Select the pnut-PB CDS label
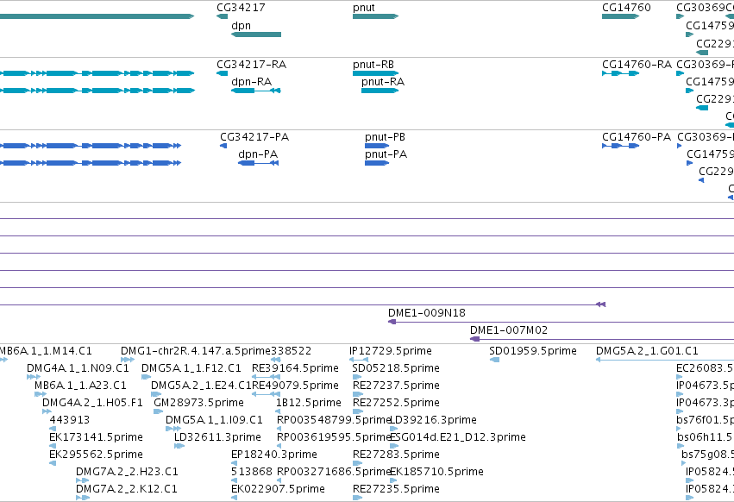This screenshot has width=734, height=502. click(x=386, y=137)
